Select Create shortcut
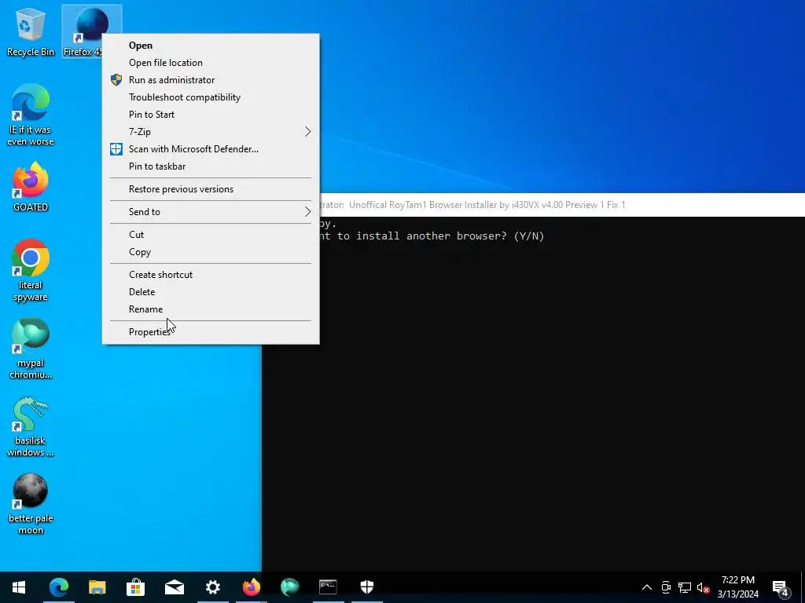805x603 pixels. pyautogui.click(x=211, y=274)
